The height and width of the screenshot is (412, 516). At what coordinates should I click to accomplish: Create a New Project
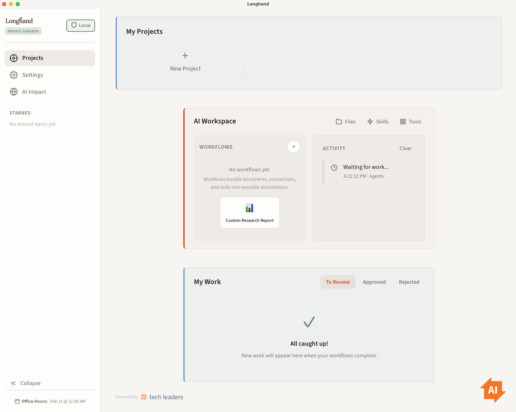click(x=185, y=62)
